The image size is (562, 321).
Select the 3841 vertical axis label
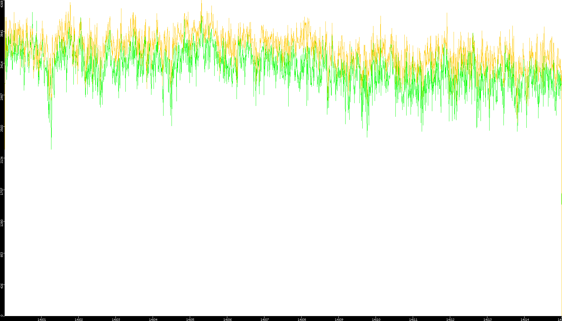(2, 33)
